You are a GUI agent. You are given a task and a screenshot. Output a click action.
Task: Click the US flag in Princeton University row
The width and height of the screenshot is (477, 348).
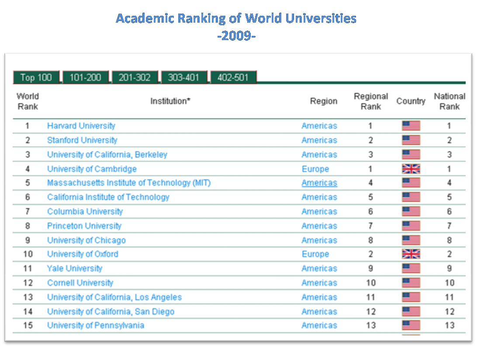[x=411, y=226]
